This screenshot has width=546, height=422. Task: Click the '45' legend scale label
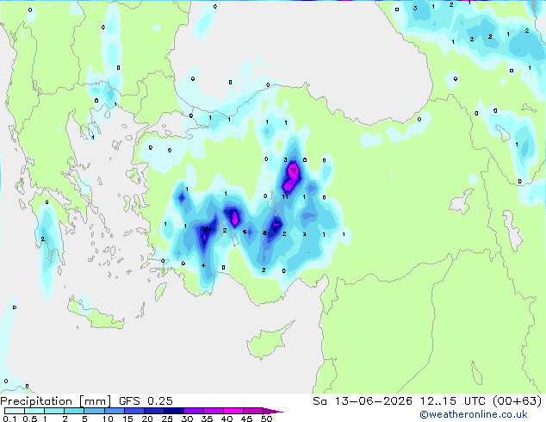[x=246, y=419]
